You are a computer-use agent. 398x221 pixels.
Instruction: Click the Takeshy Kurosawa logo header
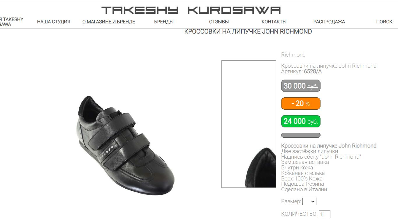(191, 10)
